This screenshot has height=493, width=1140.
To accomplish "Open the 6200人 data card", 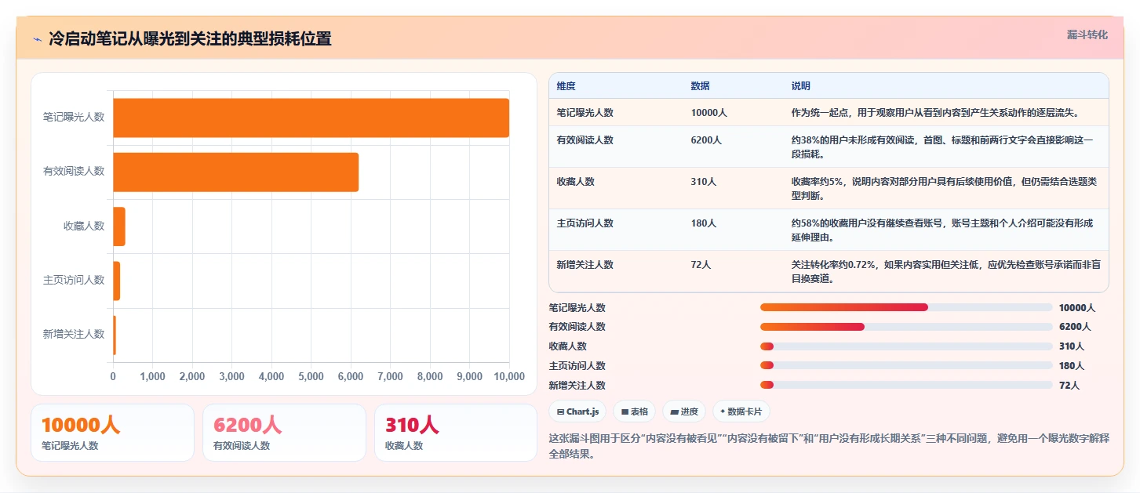I will [284, 433].
